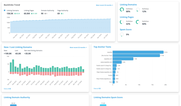Open Backlinks Trend 'Most recent 32 months' dropdown
Viewport: 181px width, 106px height.
[104, 5]
